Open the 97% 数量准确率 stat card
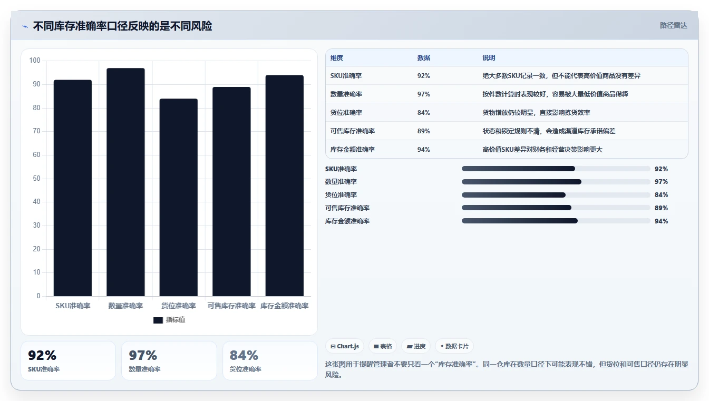The height and width of the screenshot is (401, 709). 169,360
